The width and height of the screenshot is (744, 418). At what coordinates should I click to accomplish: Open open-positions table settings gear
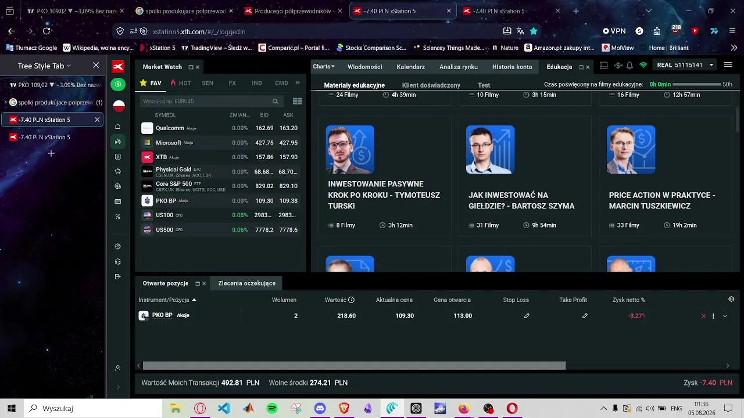tap(731, 299)
